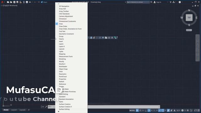Click the Open file icon
Screen dimensions: 201x113
[x=11, y=2]
